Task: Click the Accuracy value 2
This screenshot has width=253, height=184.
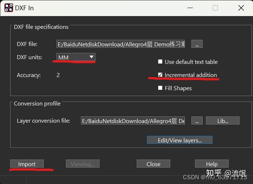Action: pos(58,75)
